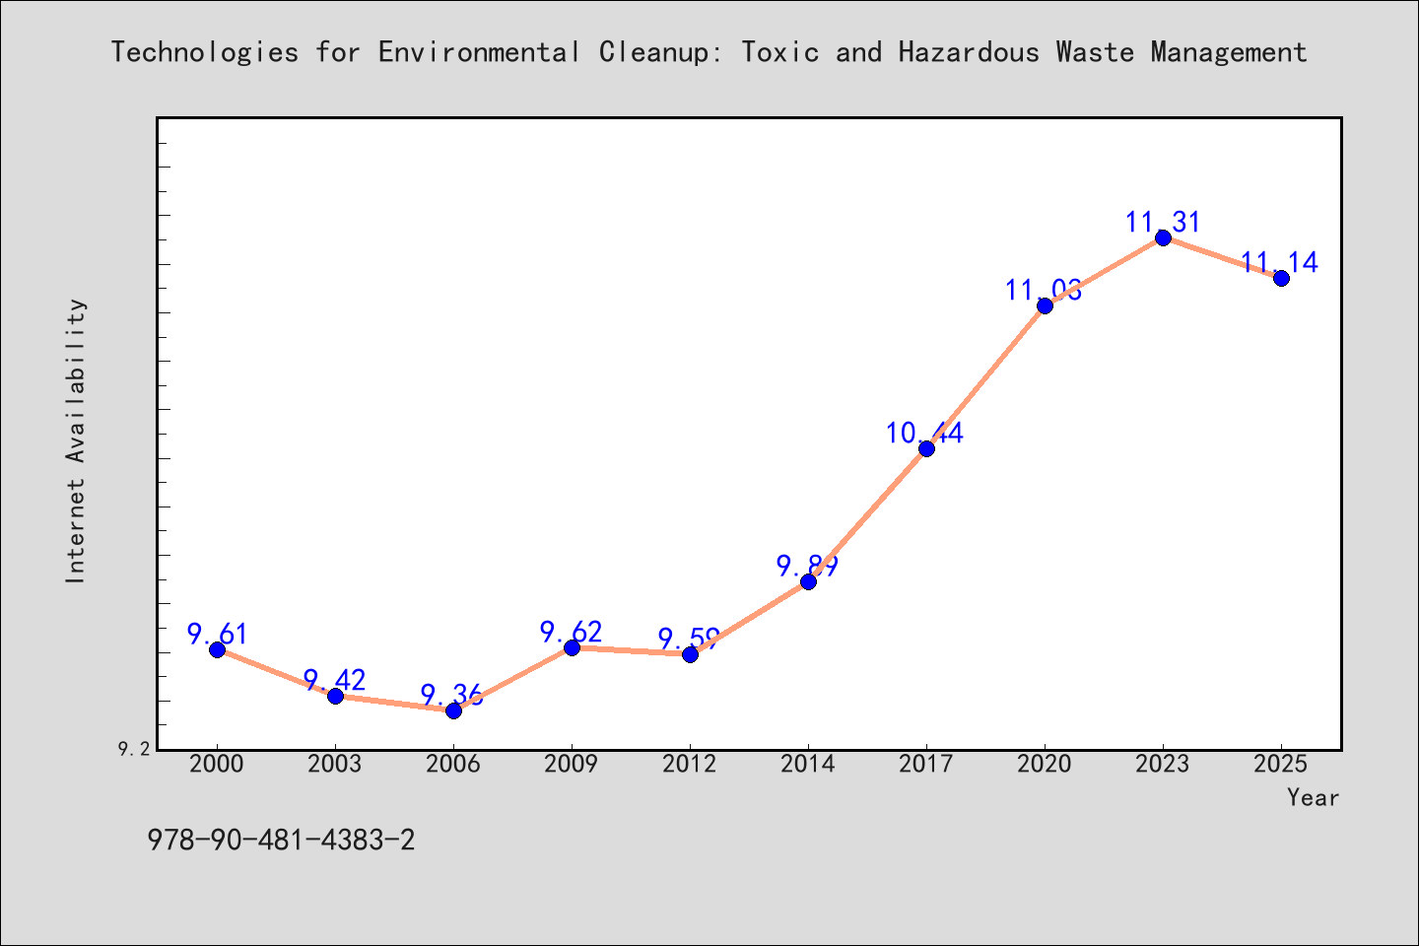1419x946 pixels.
Task: Select the data point labeled 9.62
Action: click(x=572, y=647)
